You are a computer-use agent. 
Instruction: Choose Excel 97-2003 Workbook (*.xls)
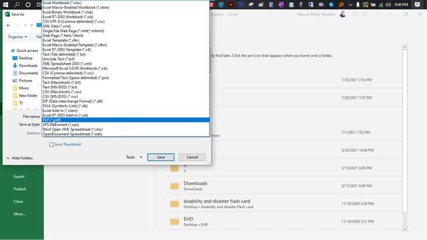coord(125,17)
